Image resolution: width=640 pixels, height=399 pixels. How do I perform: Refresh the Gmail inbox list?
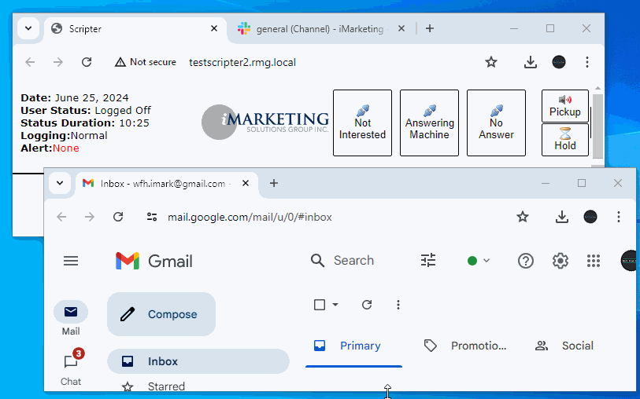pyautogui.click(x=366, y=305)
